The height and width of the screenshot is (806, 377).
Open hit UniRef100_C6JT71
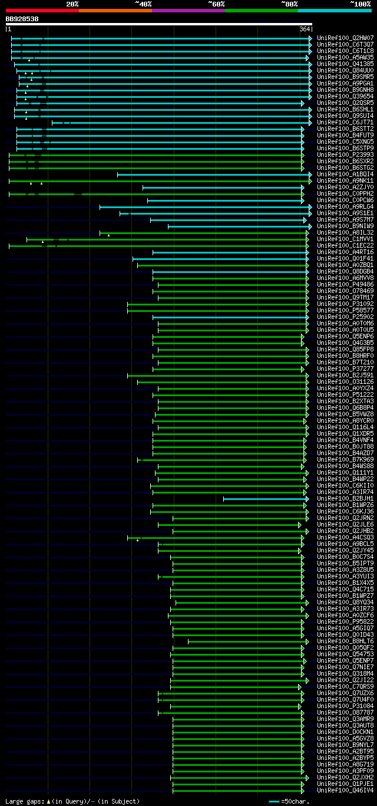[x=345, y=122]
